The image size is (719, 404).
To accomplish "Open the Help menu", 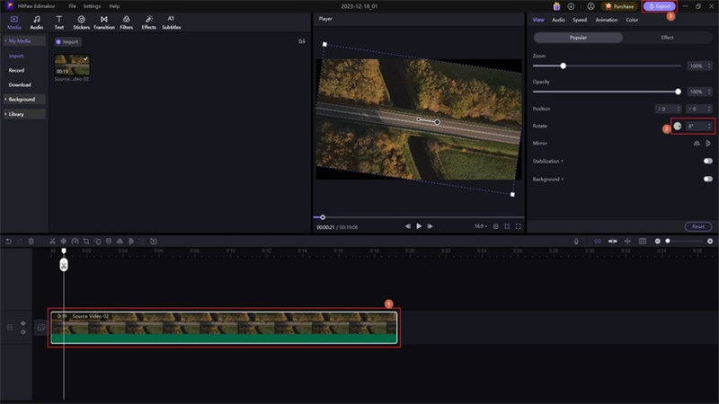I will pos(114,6).
